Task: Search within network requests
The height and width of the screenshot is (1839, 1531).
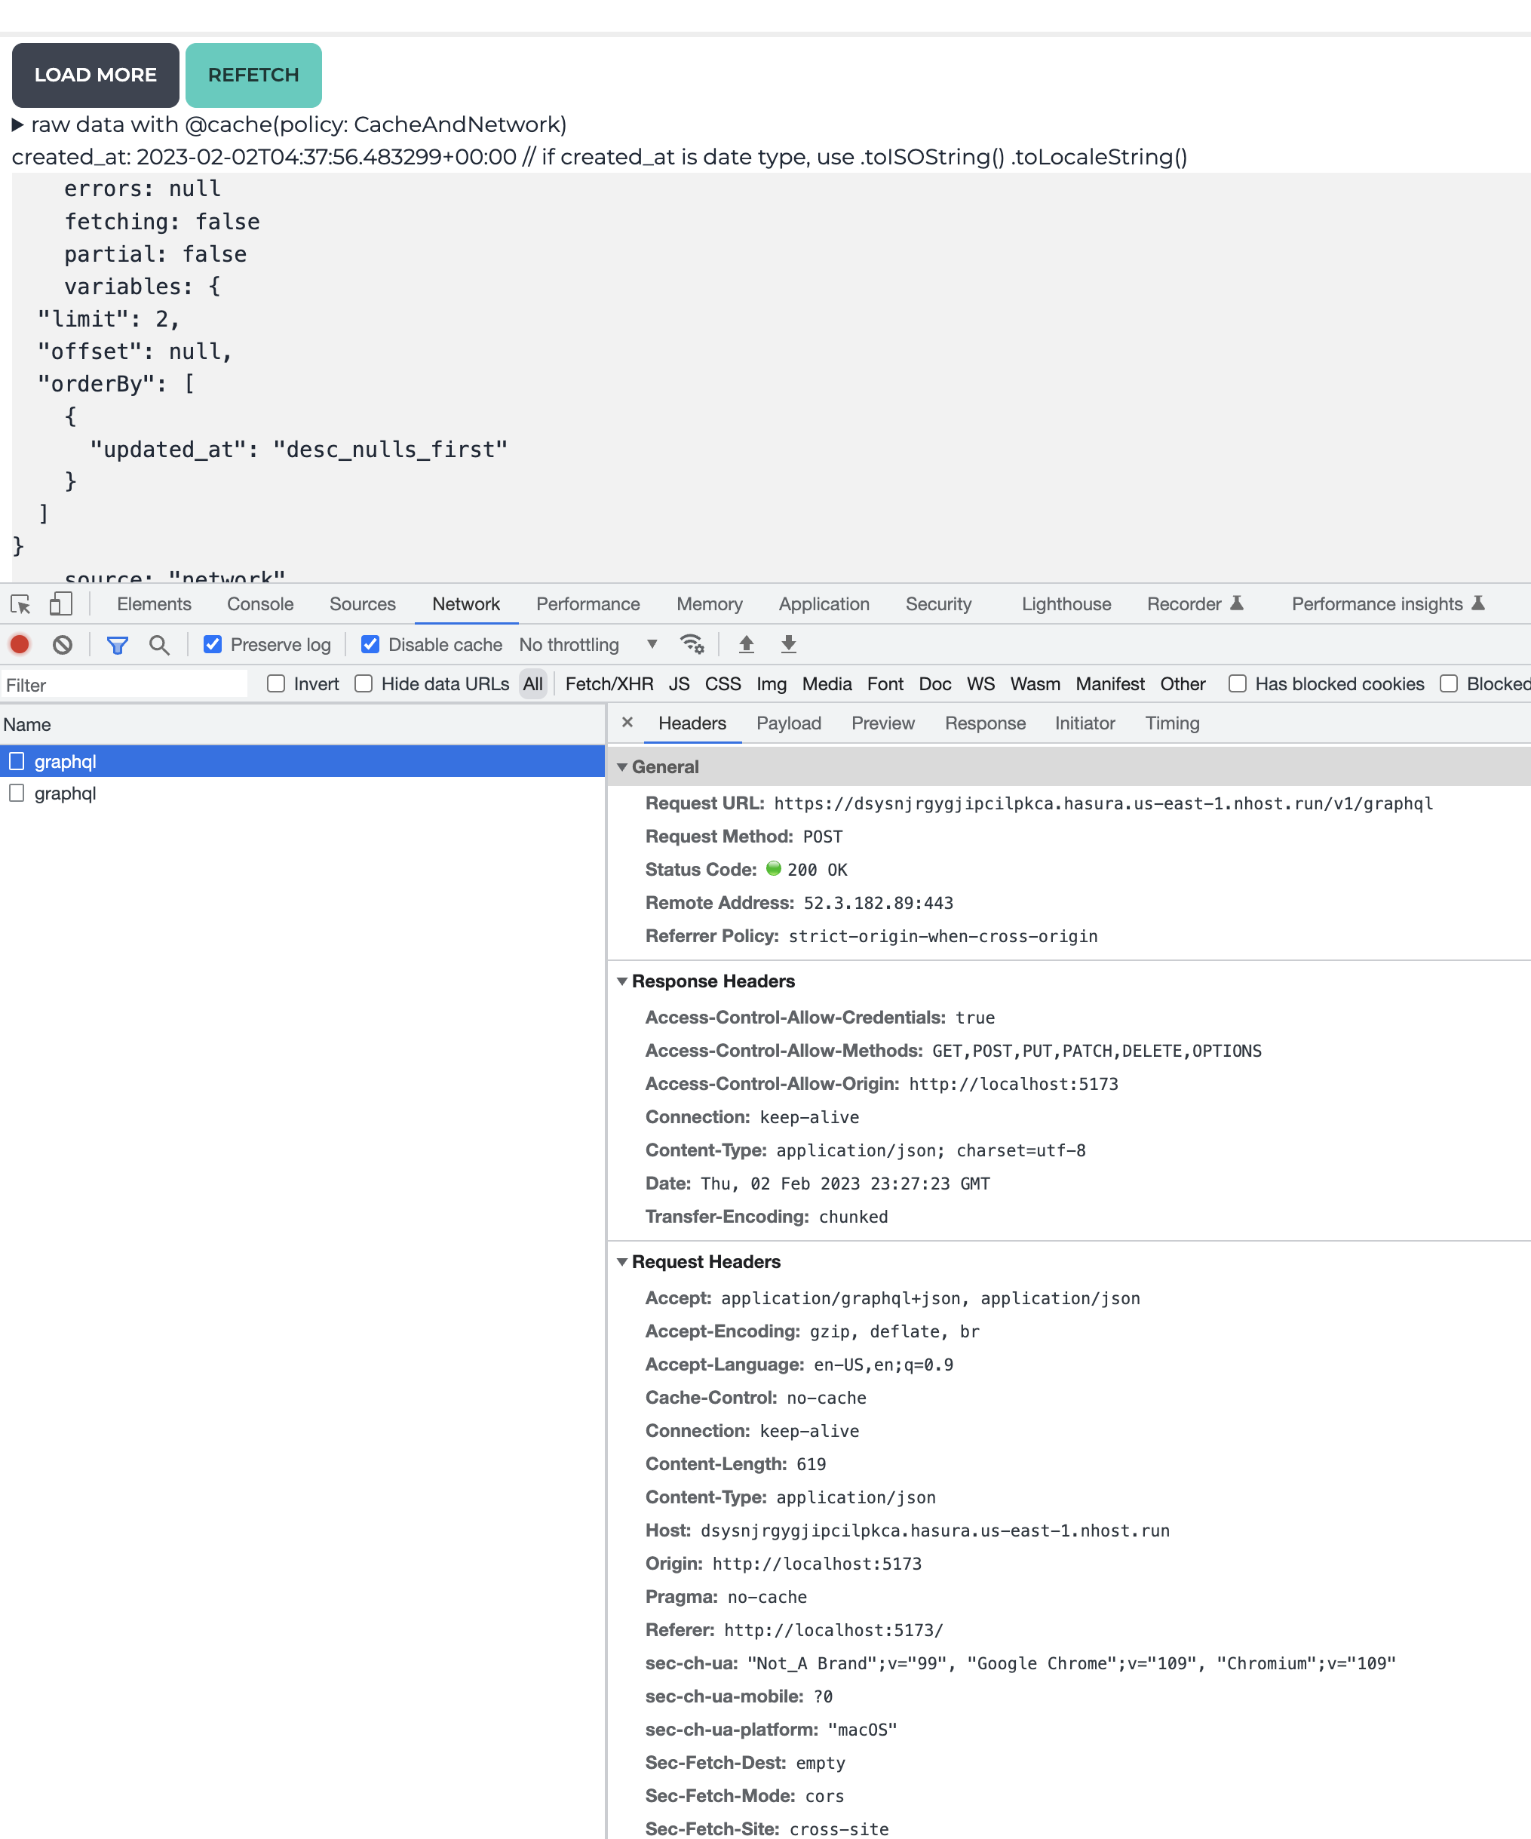Action: point(159,644)
